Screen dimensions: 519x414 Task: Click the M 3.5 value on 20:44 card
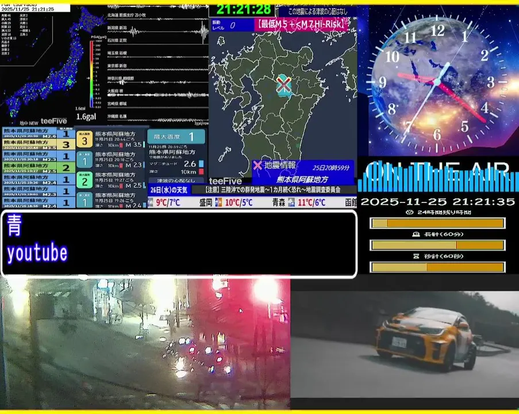tap(133, 145)
